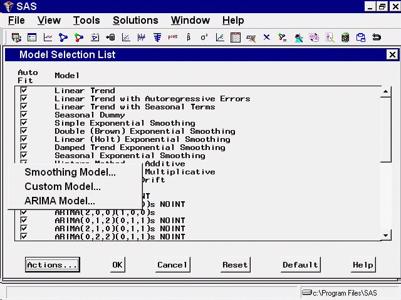
Task: Open the File menu
Action: [16, 21]
